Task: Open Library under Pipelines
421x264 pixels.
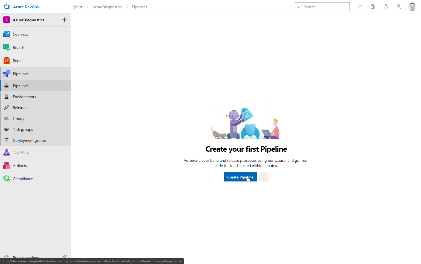Action: pos(36,119)
